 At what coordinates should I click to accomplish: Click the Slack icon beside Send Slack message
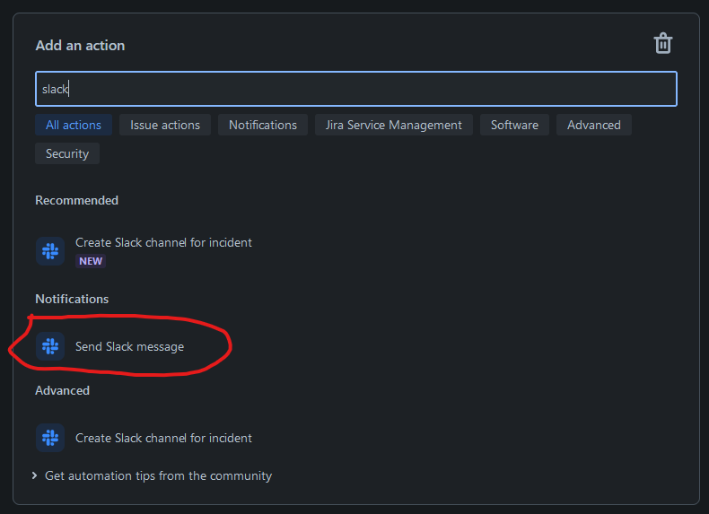point(50,346)
